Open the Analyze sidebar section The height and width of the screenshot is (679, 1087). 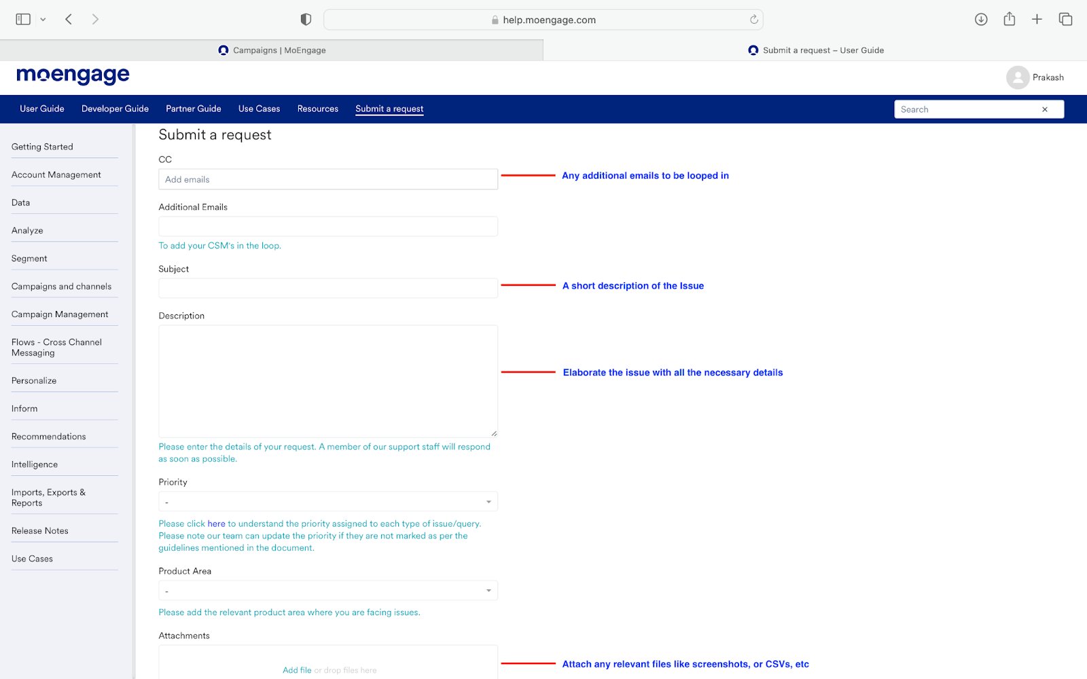click(x=27, y=230)
